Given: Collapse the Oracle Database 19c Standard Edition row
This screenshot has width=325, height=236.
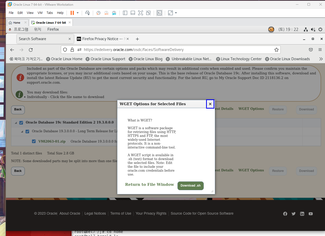Looking at the screenshot, I should (16, 123).
